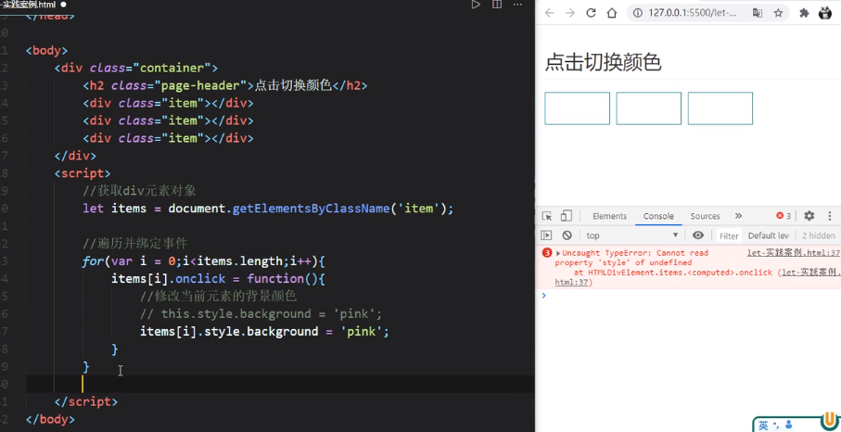This screenshot has width=841, height=432.
Task: Click the //遍历并绑定事件 comment
Action: (135, 244)
